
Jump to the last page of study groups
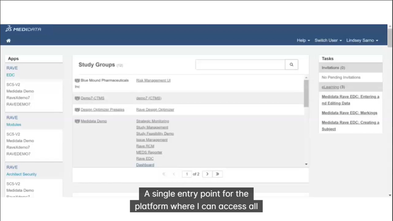(x=217, y=174)
